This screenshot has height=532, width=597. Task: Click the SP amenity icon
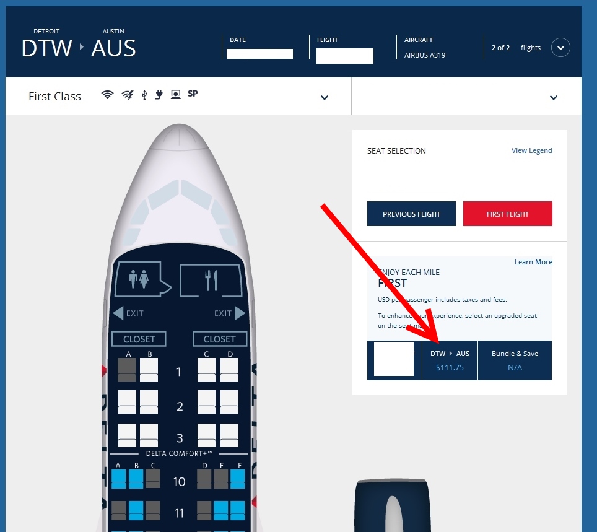click(x=193, y=94)
